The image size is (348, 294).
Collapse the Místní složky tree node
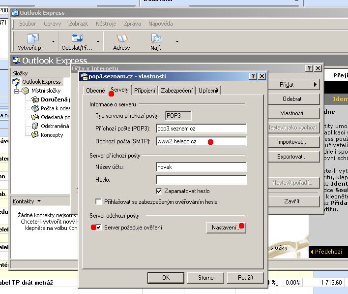pos(16,91)
